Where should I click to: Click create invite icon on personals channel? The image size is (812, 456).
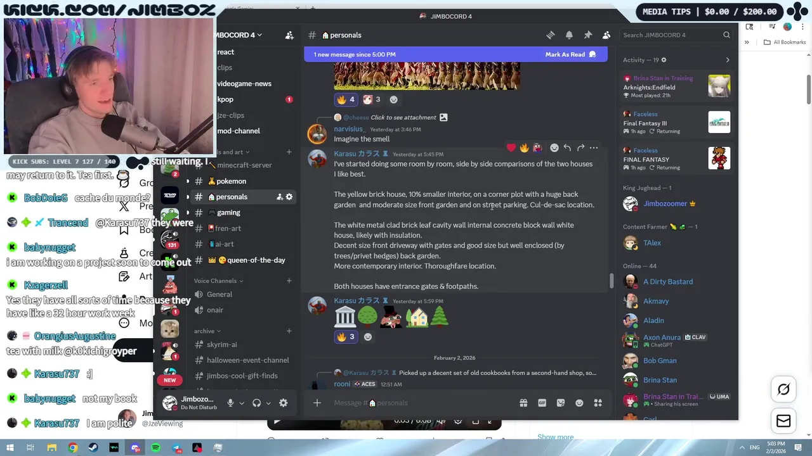pyautogui.click(x=279, y=197)
